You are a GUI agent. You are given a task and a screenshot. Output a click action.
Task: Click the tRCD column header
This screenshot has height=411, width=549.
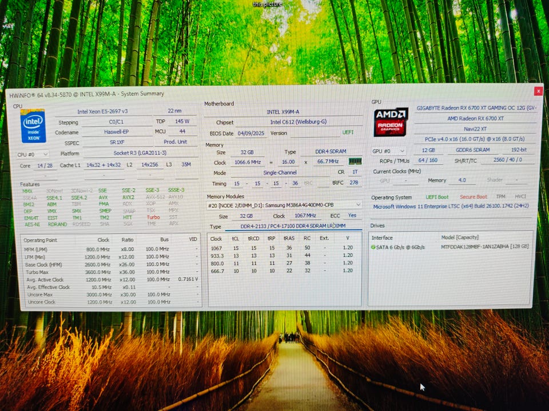253,239
